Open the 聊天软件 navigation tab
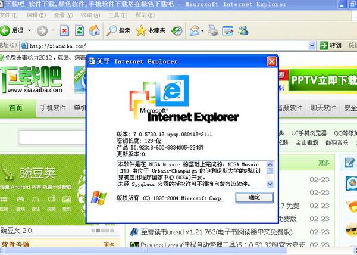 (x=323, y=108)
